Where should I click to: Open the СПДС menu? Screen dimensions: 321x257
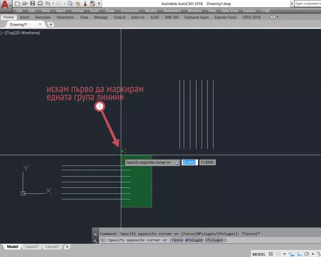click(x=265, y=11)
